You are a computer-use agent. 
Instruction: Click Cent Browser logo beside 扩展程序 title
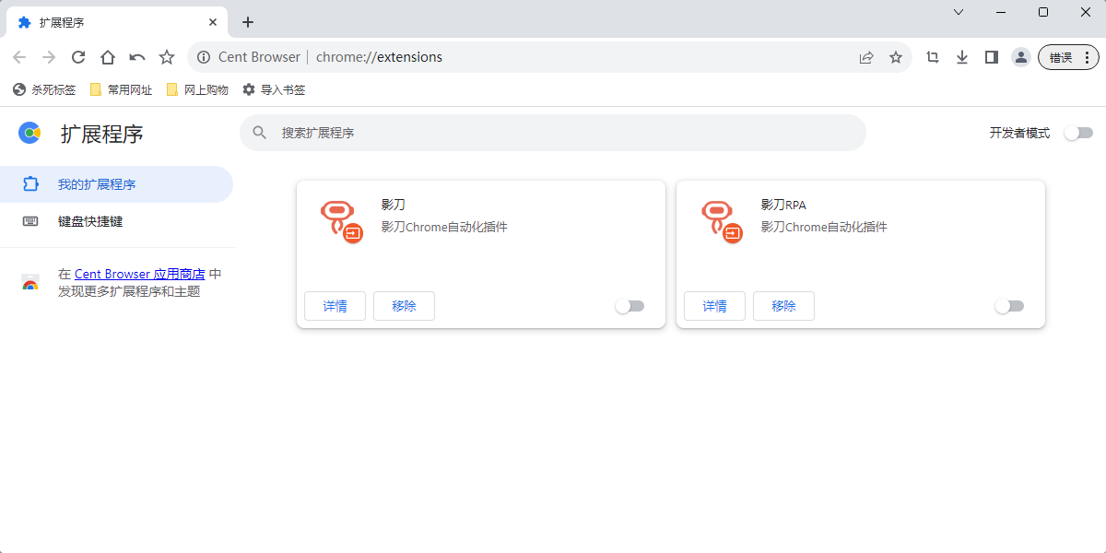click(x=30, y=133)
